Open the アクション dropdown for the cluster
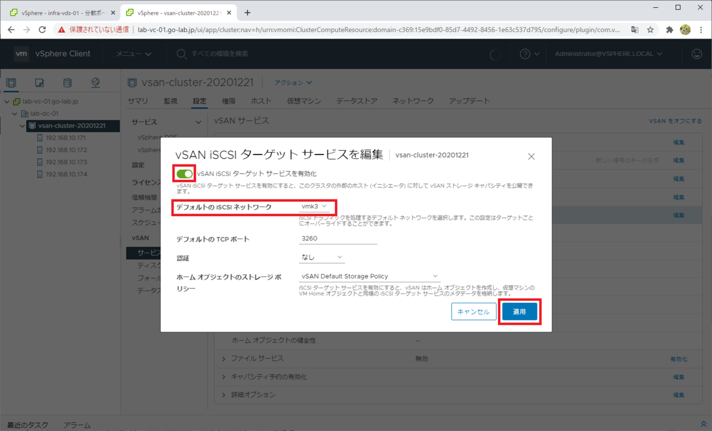This screenshot has height=431, width=712. click(x=293, y=83)
